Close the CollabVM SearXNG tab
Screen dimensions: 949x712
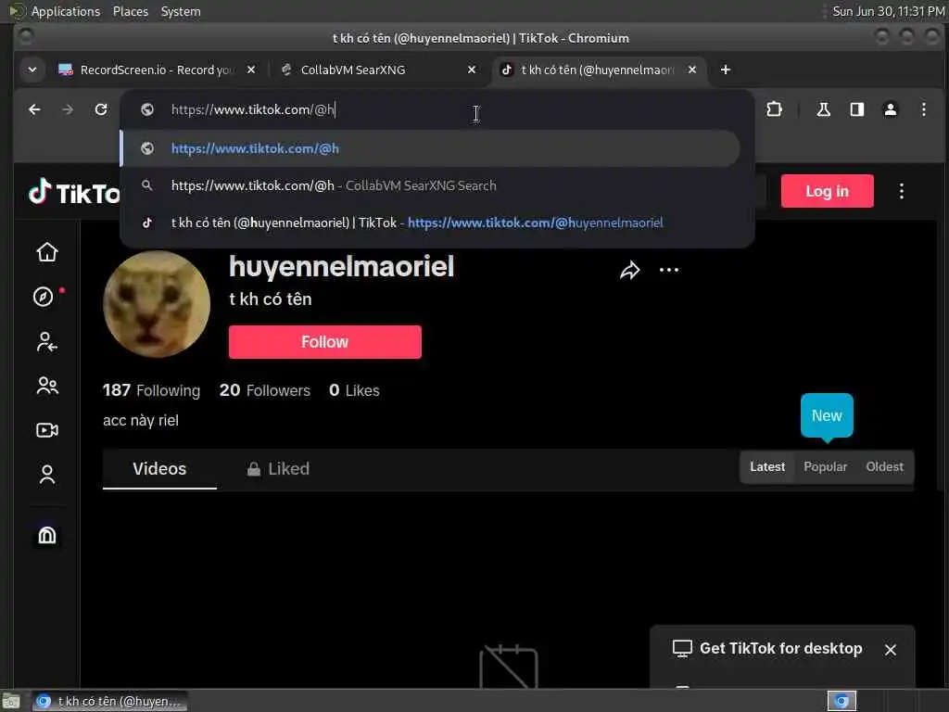(x=472, y=70)
